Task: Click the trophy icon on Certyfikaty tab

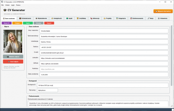Action: [78, 18]
